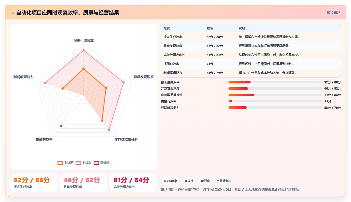Toggle the 上线前 legend item
This screenshot has height=202, width=351.
point(66,163)
